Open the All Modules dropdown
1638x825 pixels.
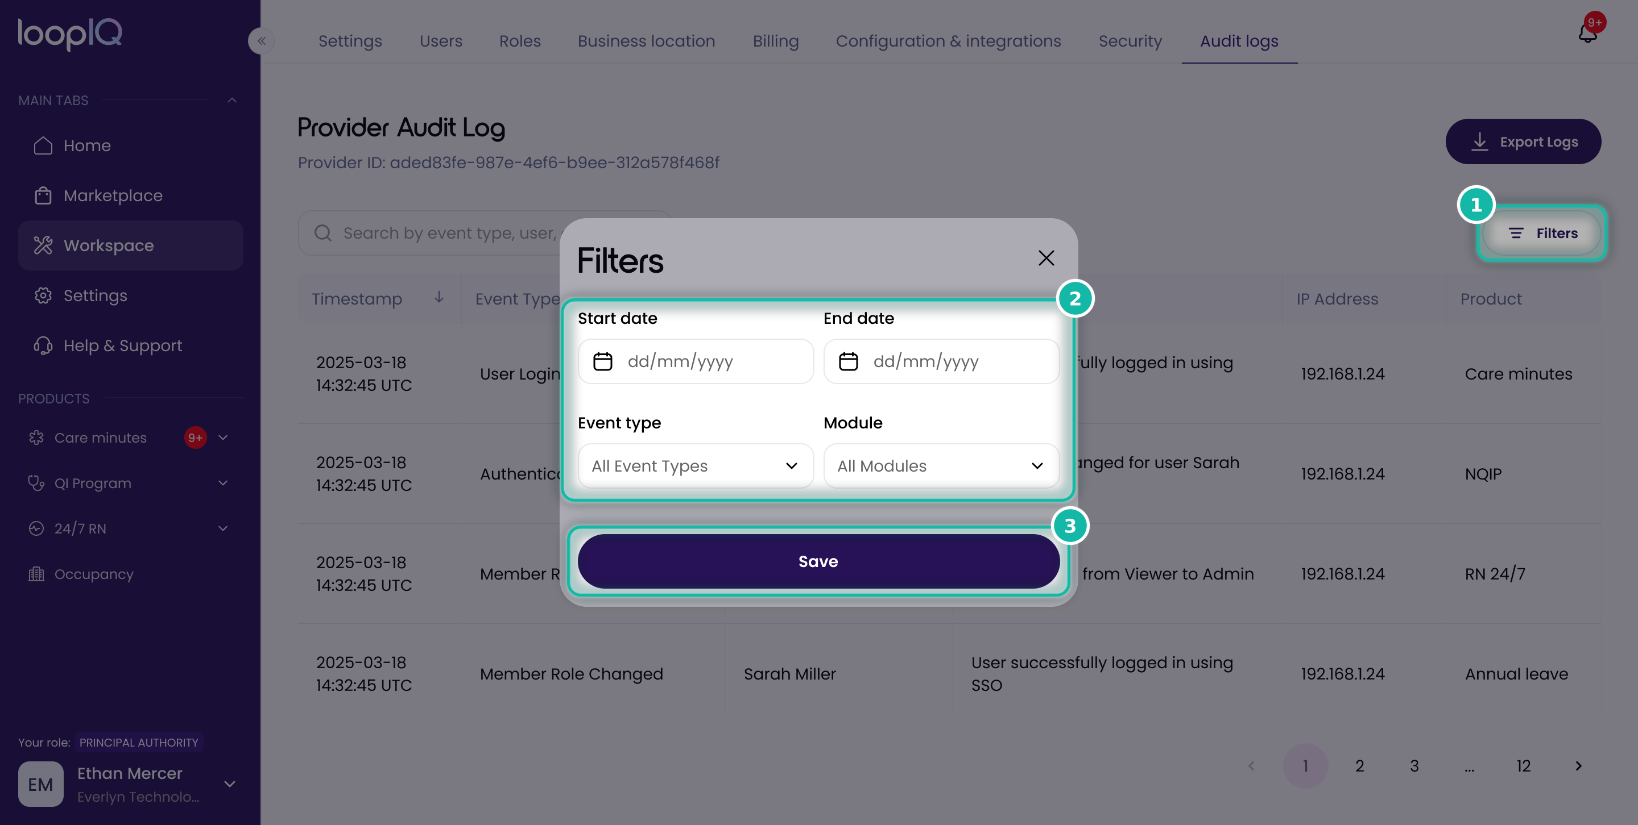pos(941,466)
